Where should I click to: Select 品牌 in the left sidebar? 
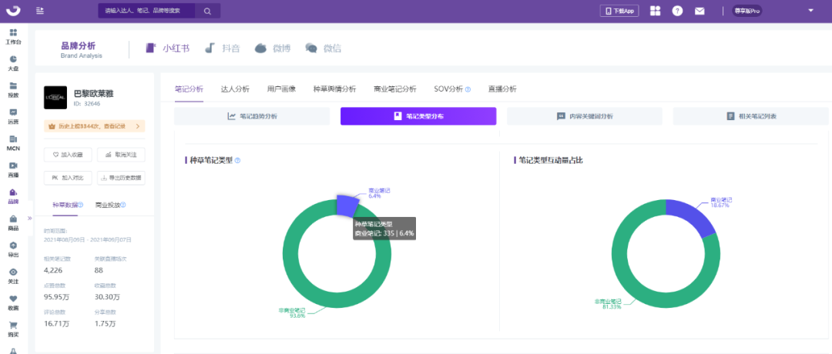tap(13, 196)
